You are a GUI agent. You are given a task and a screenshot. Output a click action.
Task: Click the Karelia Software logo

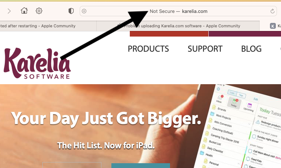(37, 63)
